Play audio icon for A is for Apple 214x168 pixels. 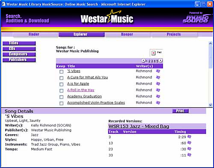(x=158, y=84)
